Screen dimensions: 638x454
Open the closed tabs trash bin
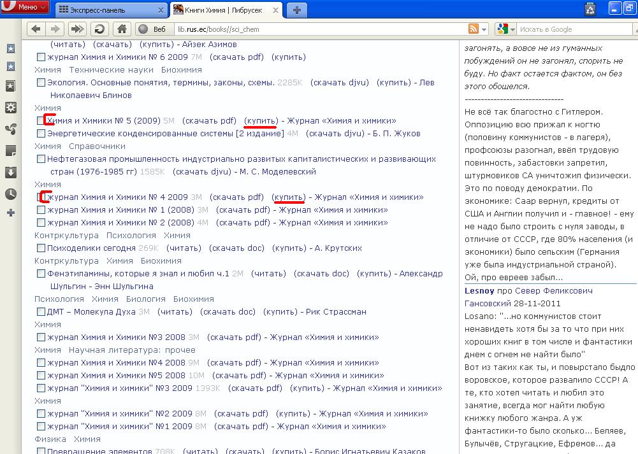tap(590, 9)
